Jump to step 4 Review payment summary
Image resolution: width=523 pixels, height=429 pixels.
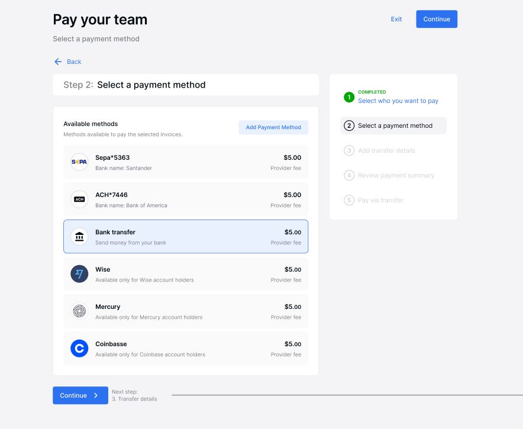point(395,175)
